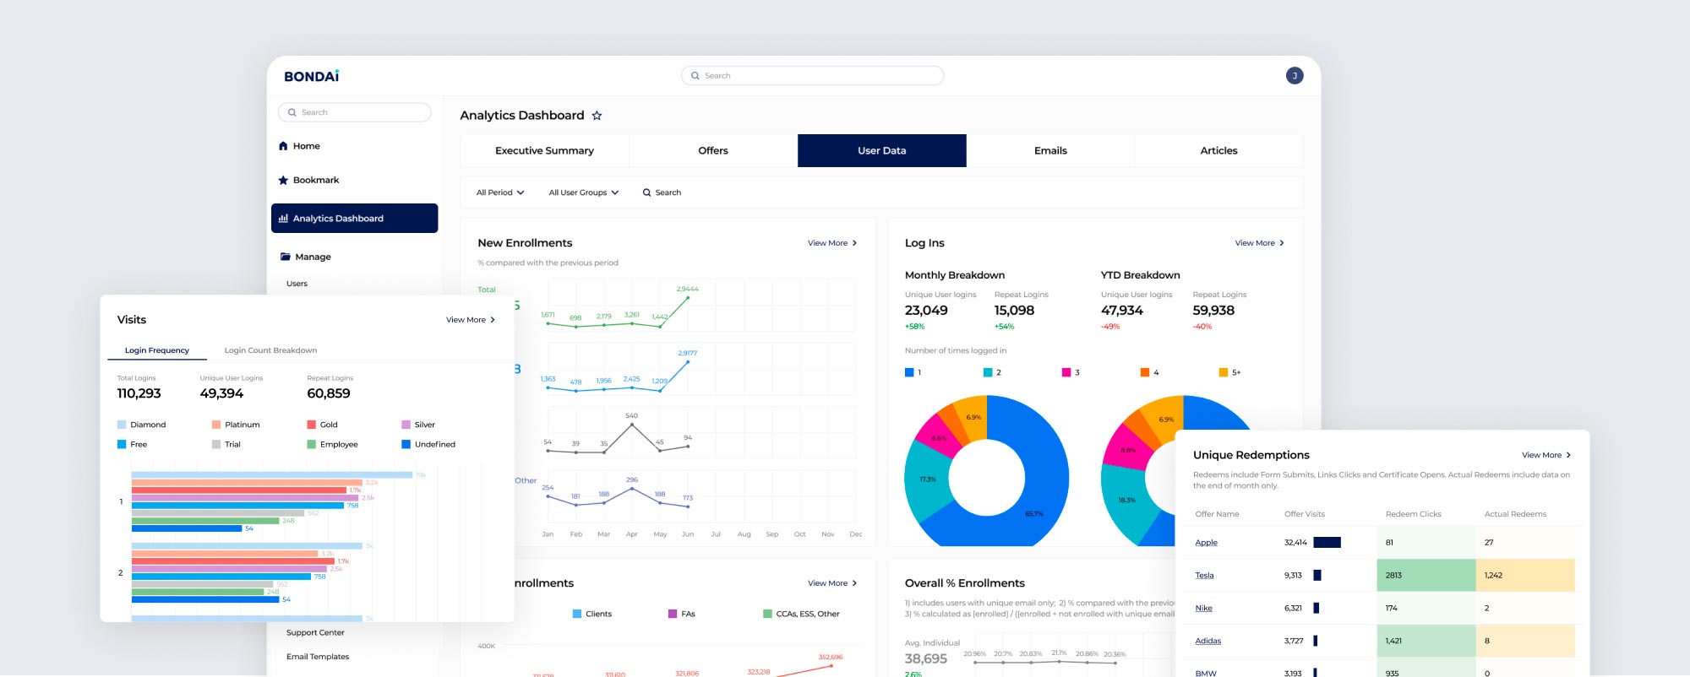Click the Manage folder icon
This screenshot has width=1690, height=677.
285,257
